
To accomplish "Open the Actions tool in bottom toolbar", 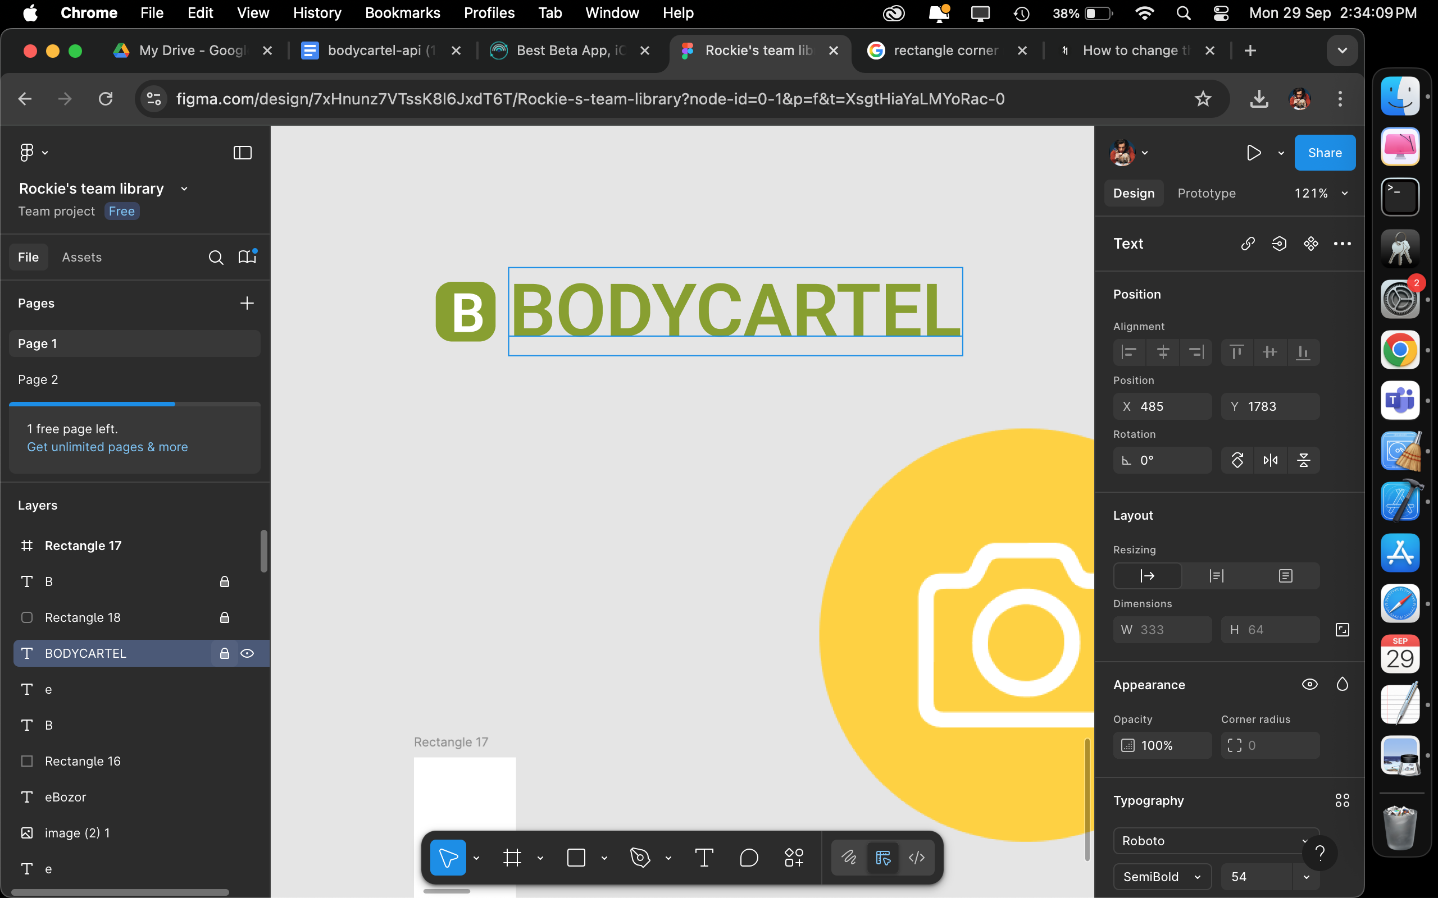I will click(x=794, y=858).
